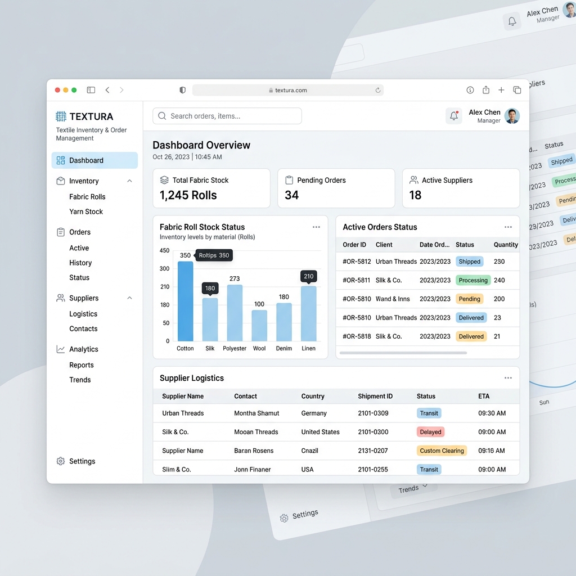Viewport: 576px width, 576px height.
Task: Click the Settings gear icon in sidebar
Action: pos(61,461)
